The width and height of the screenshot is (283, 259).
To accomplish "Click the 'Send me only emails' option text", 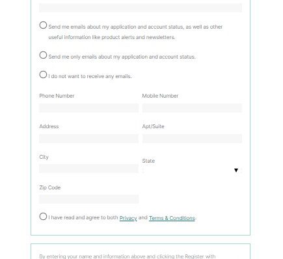I will pyautogui.click(x=122, y=57).
